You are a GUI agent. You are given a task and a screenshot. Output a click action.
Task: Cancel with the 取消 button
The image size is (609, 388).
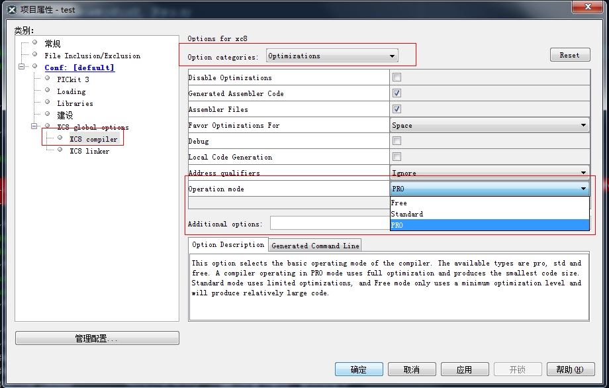click(x=412, y=369)
